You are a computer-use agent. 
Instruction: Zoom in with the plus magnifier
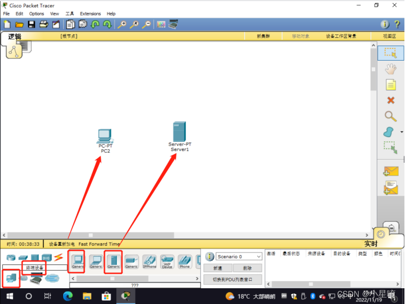click(x=122, y=25)
